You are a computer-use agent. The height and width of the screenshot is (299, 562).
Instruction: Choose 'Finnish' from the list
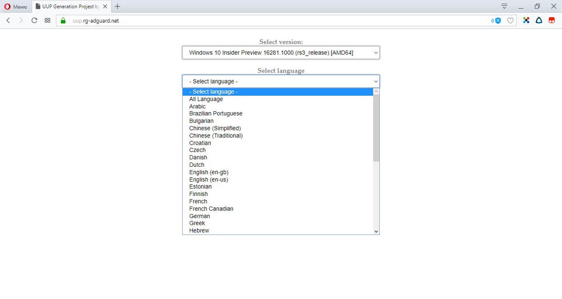click(x=278, y=194)
